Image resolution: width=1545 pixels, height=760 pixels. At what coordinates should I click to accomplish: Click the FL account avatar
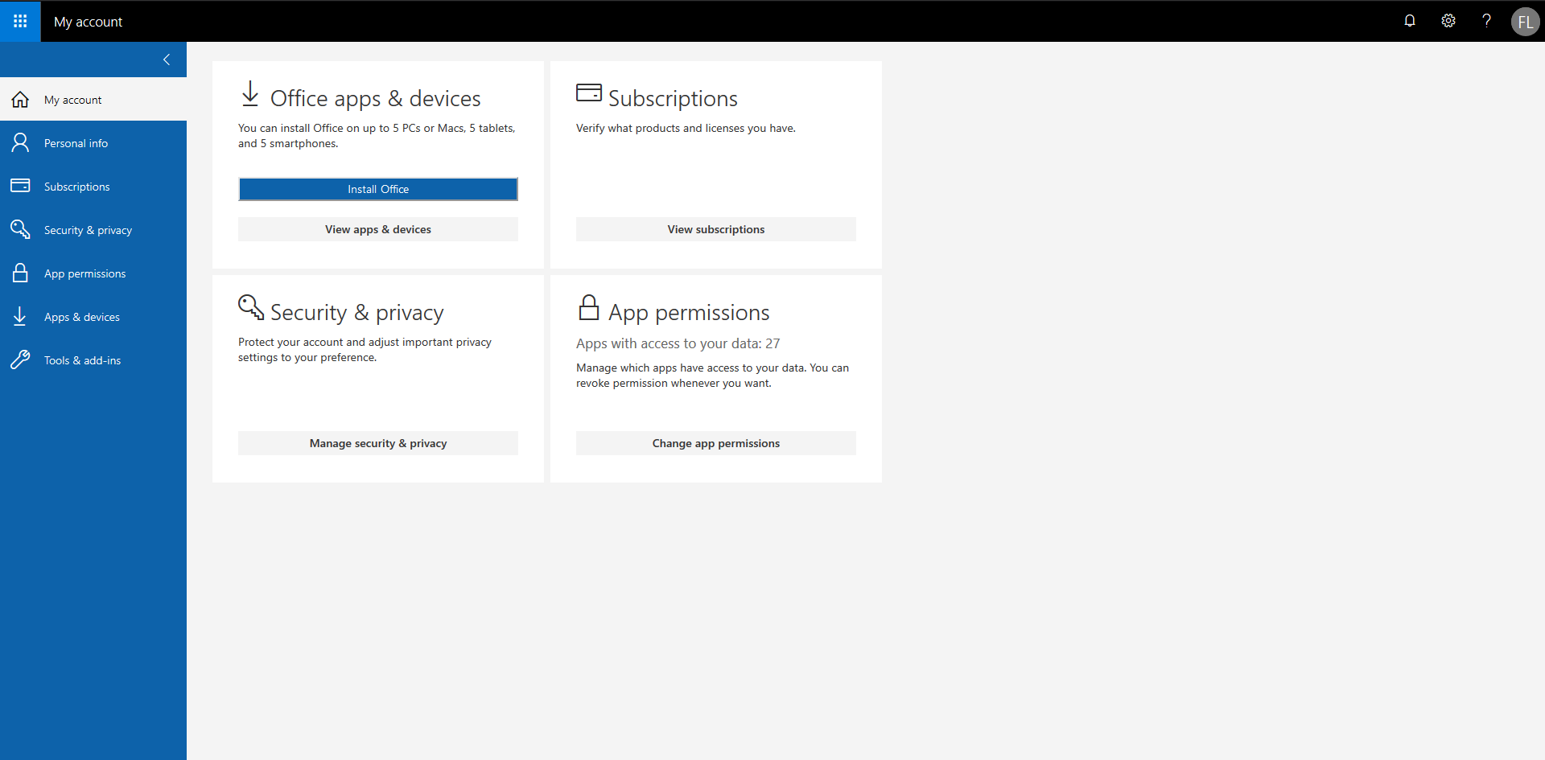[x=1525, y=21]
